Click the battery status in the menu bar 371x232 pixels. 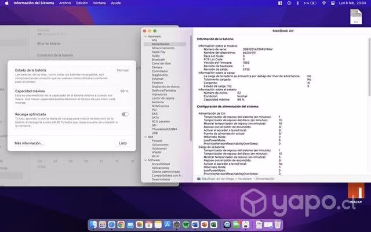tap(311, 3)
